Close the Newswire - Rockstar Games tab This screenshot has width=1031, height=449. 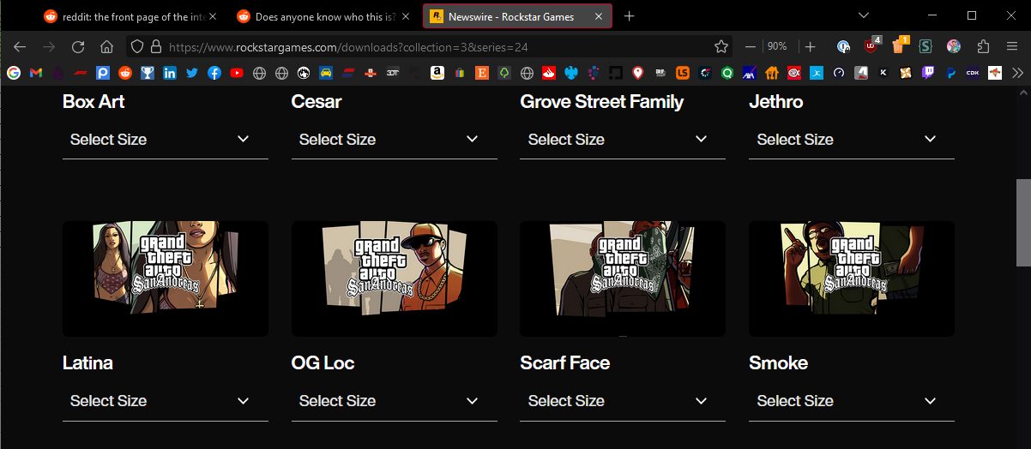599,16
